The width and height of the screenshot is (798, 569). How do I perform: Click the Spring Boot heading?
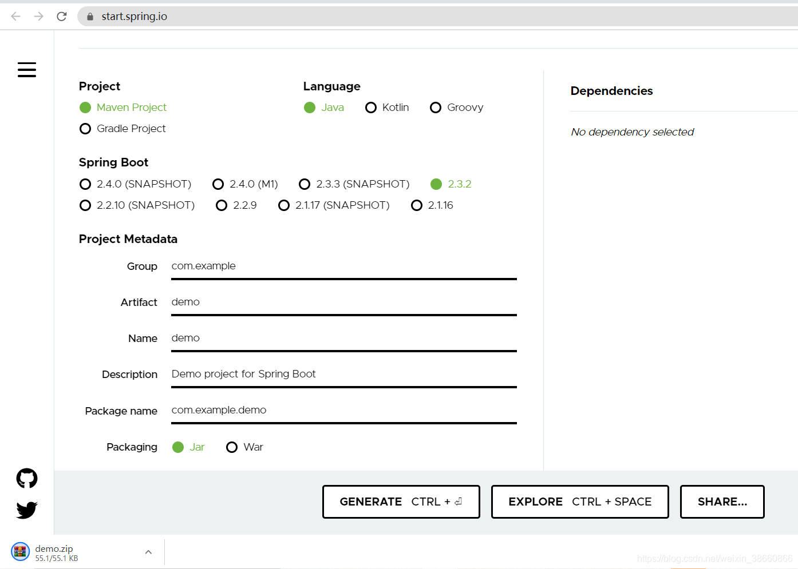[x=113, y=162]
